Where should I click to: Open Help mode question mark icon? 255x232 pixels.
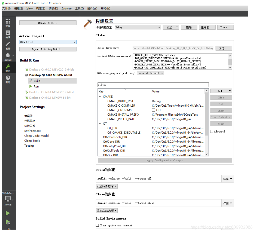click(x=8, y=78)
